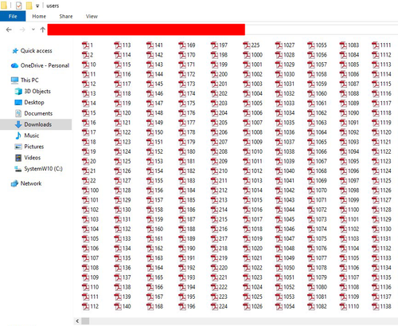Click the Properties quick-access toolbar icon
The image size is (398, 326).
pos(18,6)
